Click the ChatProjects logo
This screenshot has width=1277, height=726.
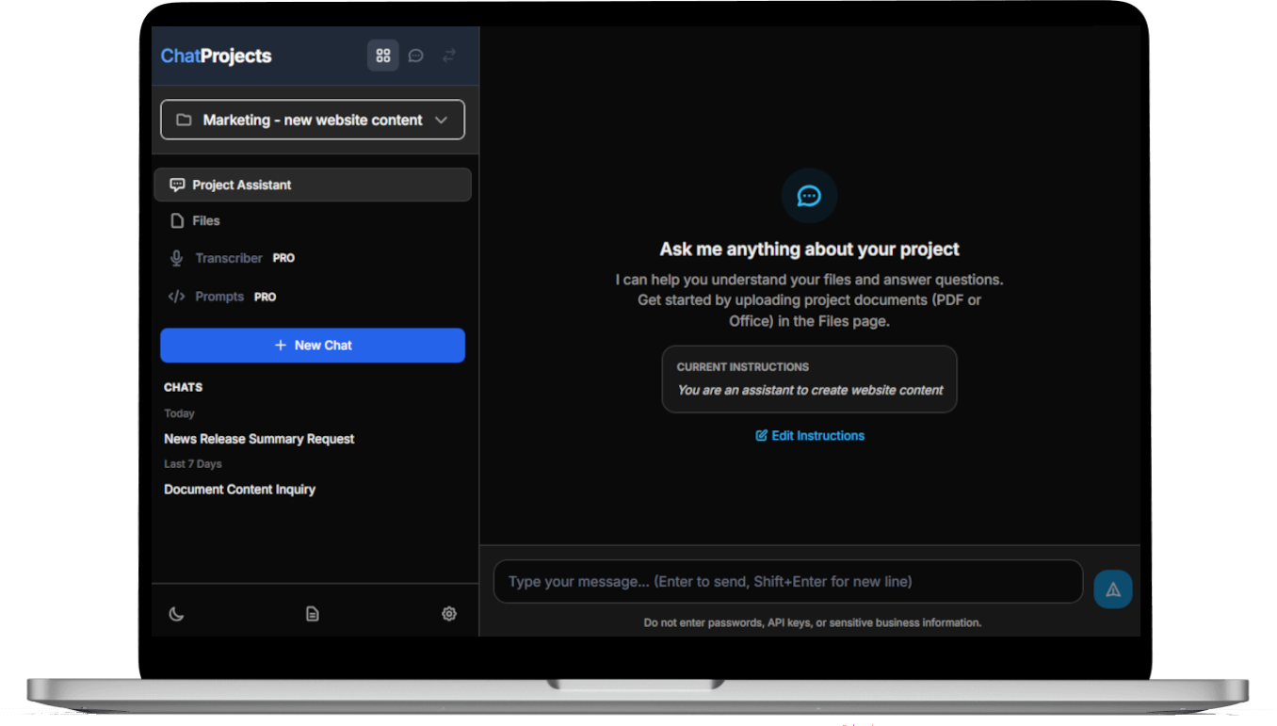pyautogui.click(x=216, y=56)
